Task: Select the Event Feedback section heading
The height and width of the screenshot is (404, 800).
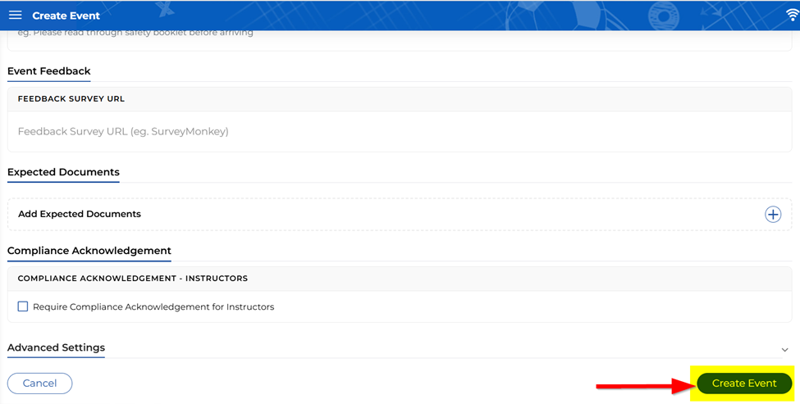Action: coord(48,71)
